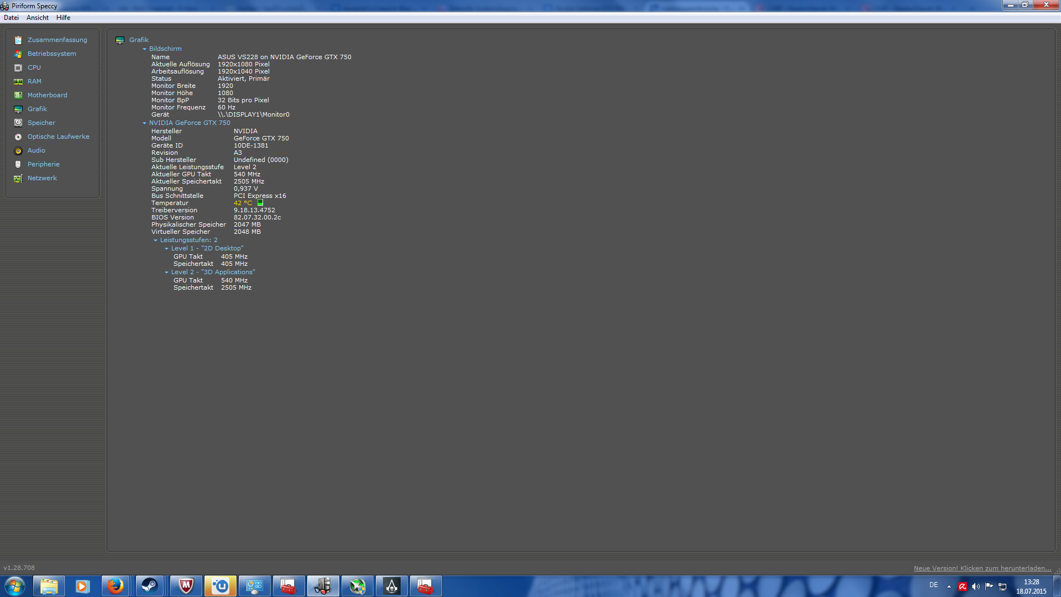Collapse Level 1 "2D Desktop" node
Viewport: 1061px width, 597px height.
tap(167, 249)
